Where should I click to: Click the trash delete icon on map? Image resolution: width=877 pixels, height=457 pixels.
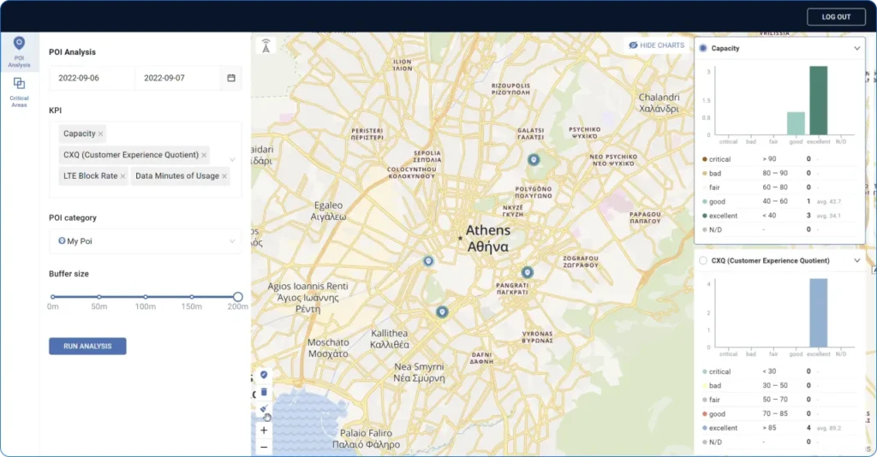(x=264, y=392)
